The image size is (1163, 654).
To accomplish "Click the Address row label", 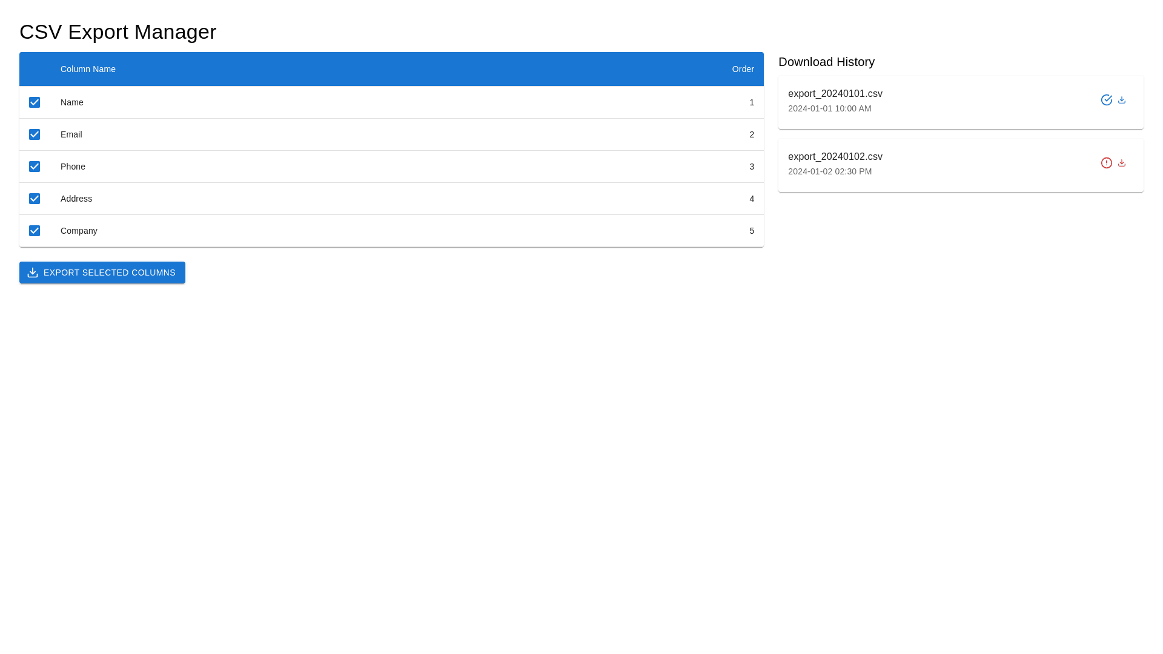I will click(x=76, y=199).
